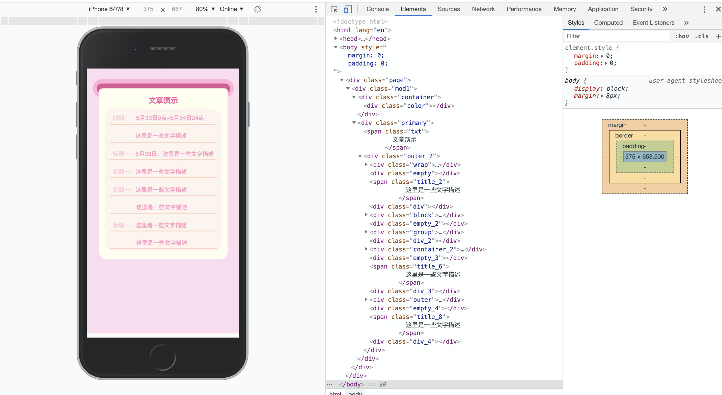The height and width of the screenshot is (395, 722).
Task: Switch to the Console tab
Action: point(378,9)
